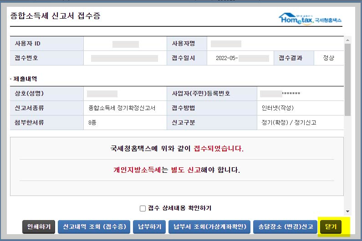Click the 제출내역 section heading
The height and width of the screenshot is (241, 362).
click(25, 79)
